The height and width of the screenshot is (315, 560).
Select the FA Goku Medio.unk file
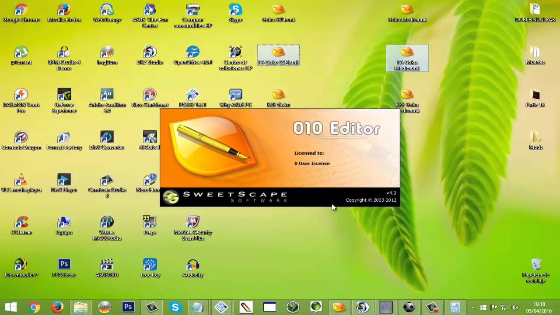[407, 58]
